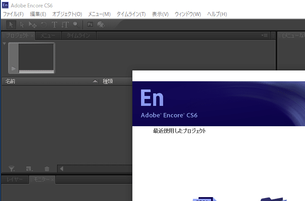The width and height of the screenshot is (305, 201).
Task: Select the Selection tool arrow
Action: point(11,25)
